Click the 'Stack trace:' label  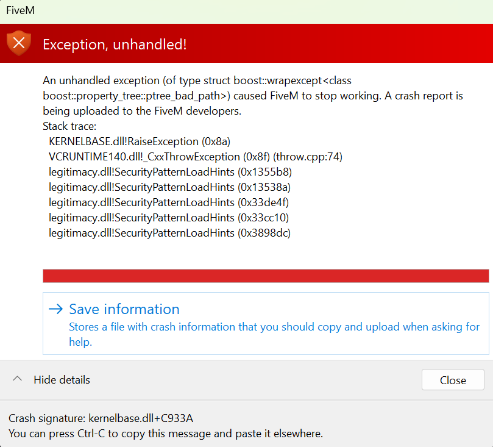[69, 126]
